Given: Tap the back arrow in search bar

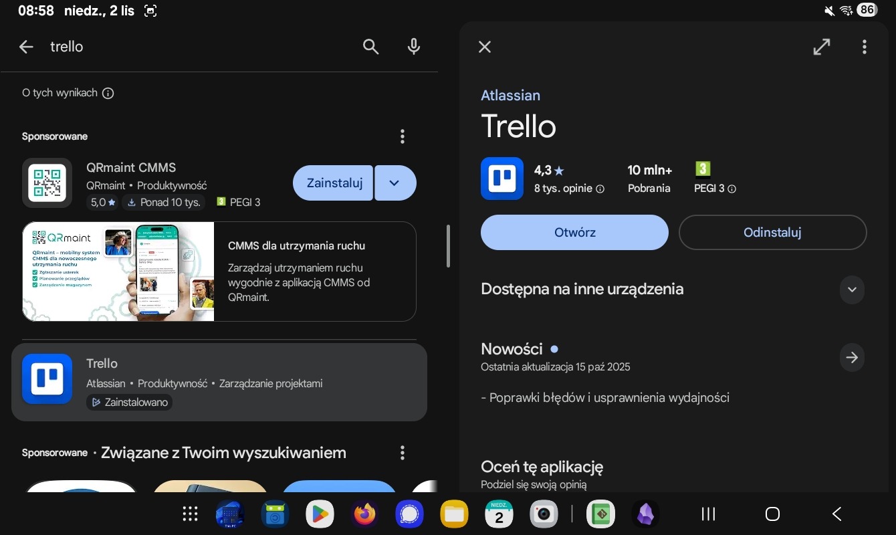Looking at the screenshot, I should (x=26, y=47).
